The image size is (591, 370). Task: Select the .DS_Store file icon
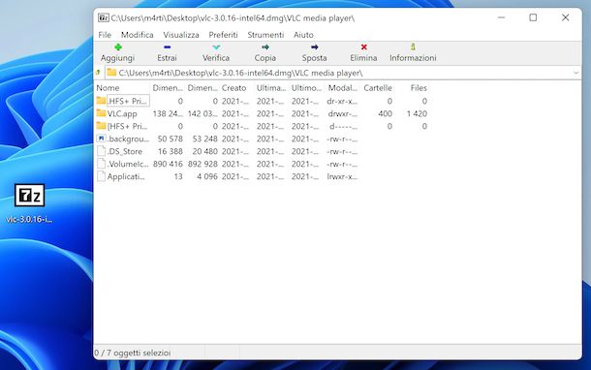point(101,151)
